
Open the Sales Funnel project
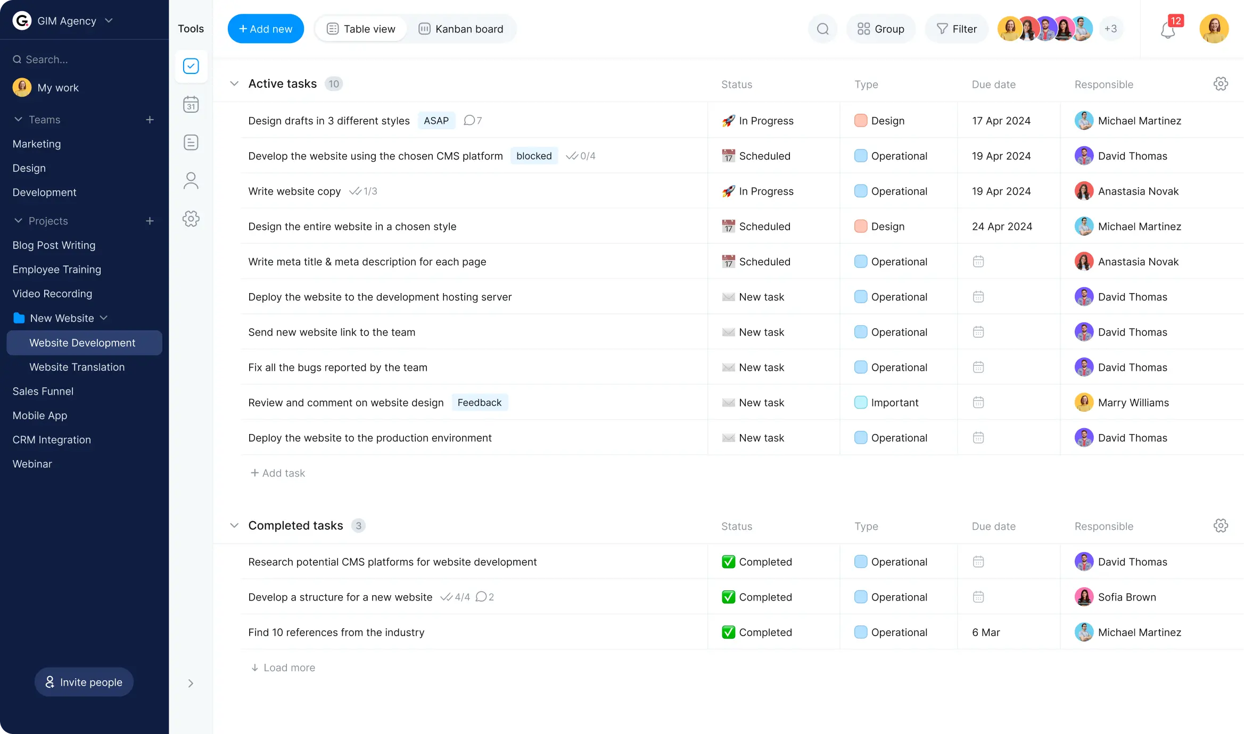pos(43,391)
